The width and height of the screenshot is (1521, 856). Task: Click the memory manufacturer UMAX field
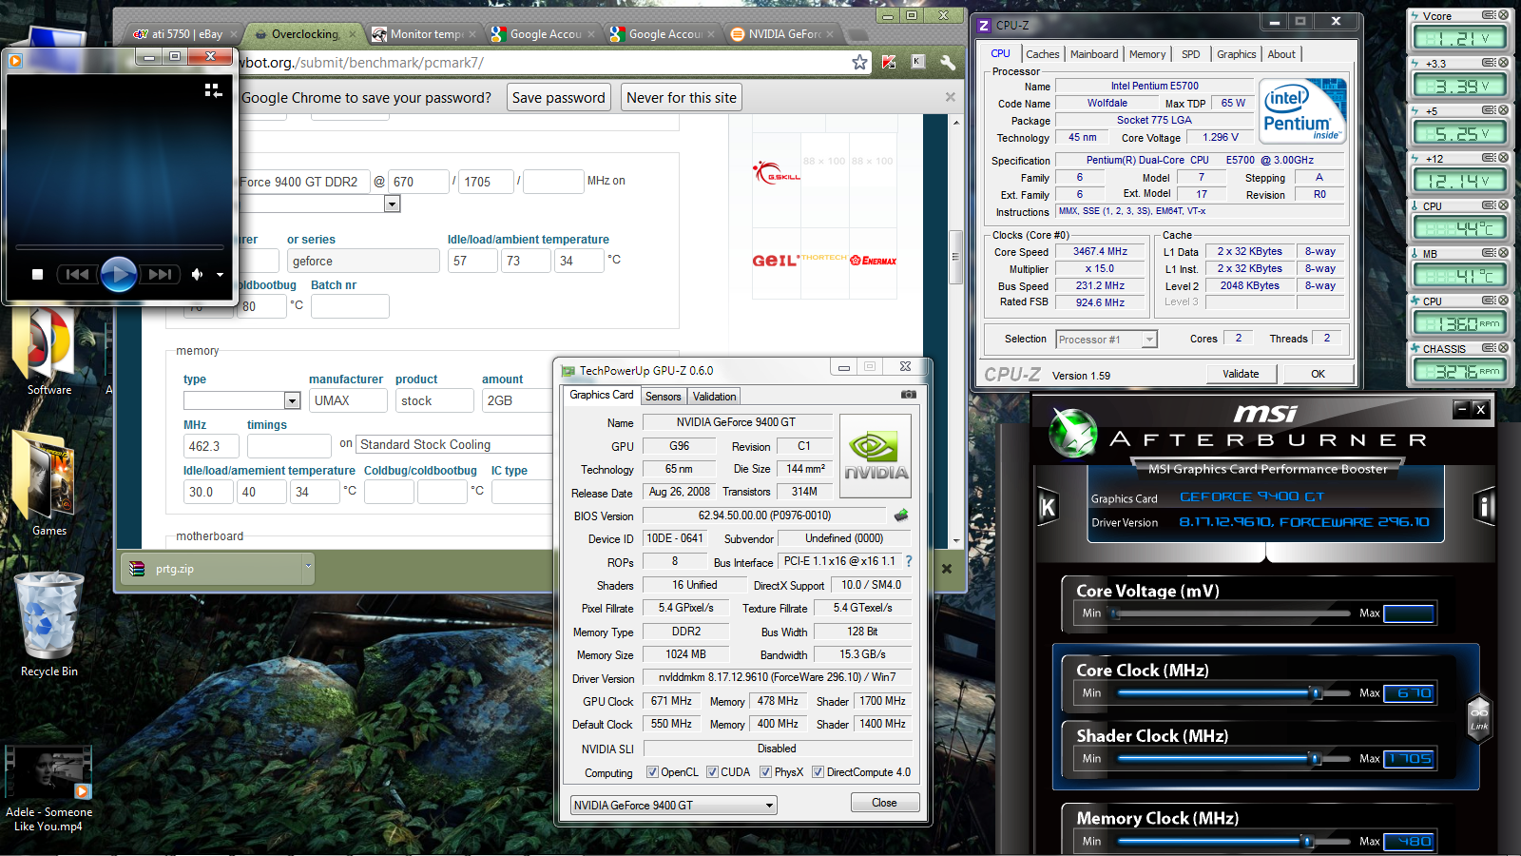tap(348, 400)
